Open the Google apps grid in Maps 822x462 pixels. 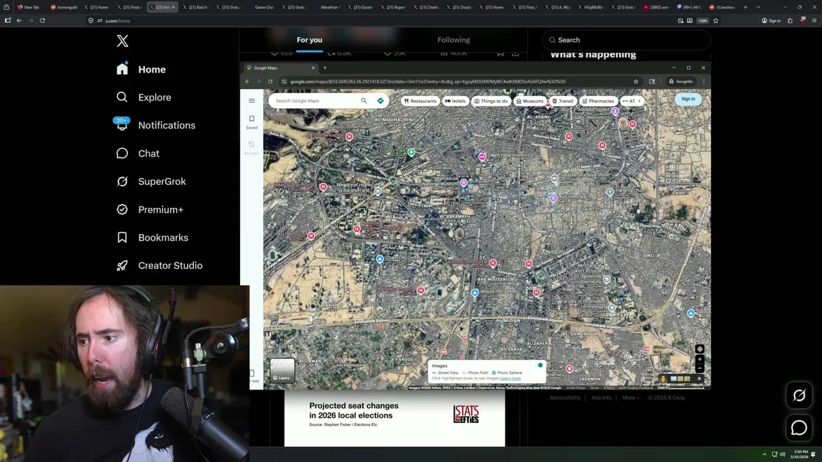click(663, 99)
